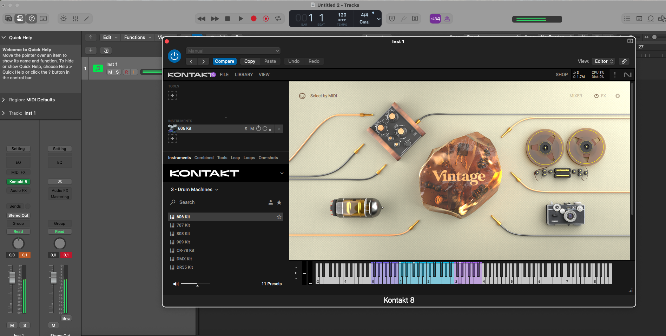Favorite the 606 Kit preset star
Viewport: 666px width, 336px height.
click(x=279, y=217)
